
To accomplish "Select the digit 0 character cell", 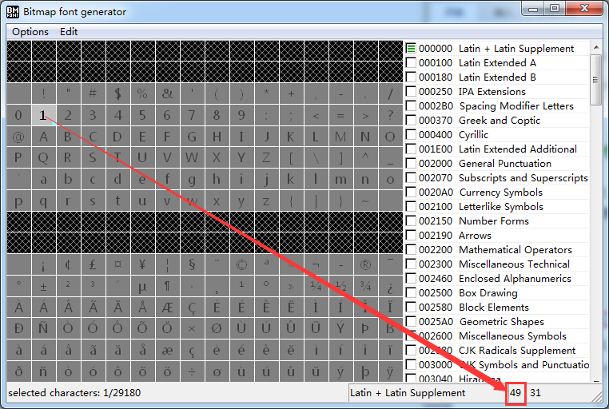I will 18,115.
